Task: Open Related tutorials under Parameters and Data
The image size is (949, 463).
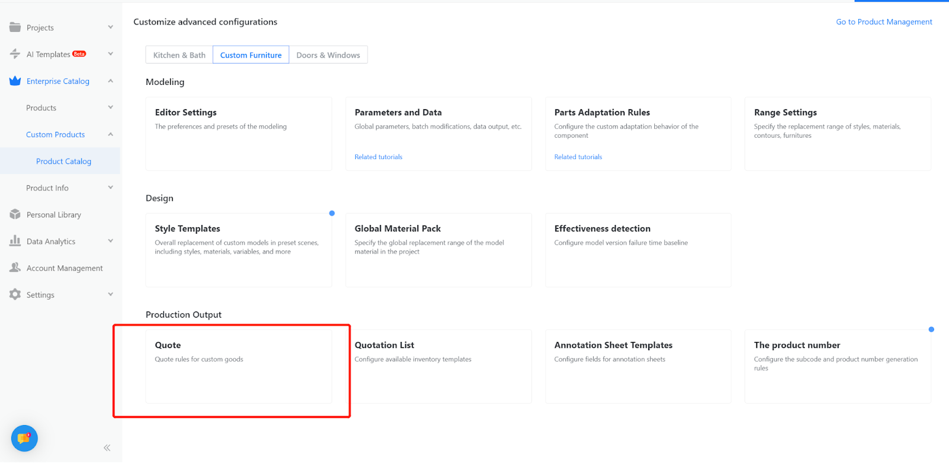Action: click(x=378, y=157)
